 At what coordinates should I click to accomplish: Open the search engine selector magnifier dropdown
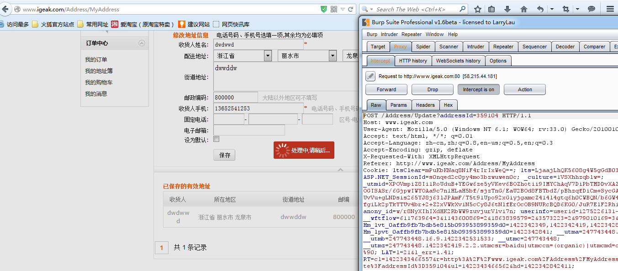tap(367, 9)
